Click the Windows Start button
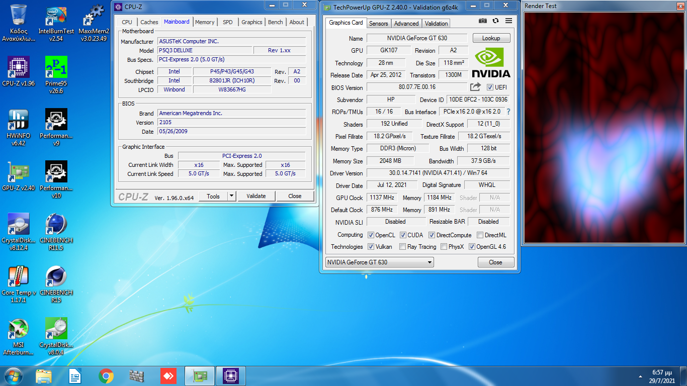The width and height of the screenshot is (687, 386). (13, 375)
